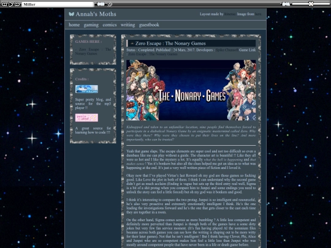Image resolution: width=331 pixels, height=248 pixels.
Task: Skip to the previous track in music player
Action: click(4, 4)
